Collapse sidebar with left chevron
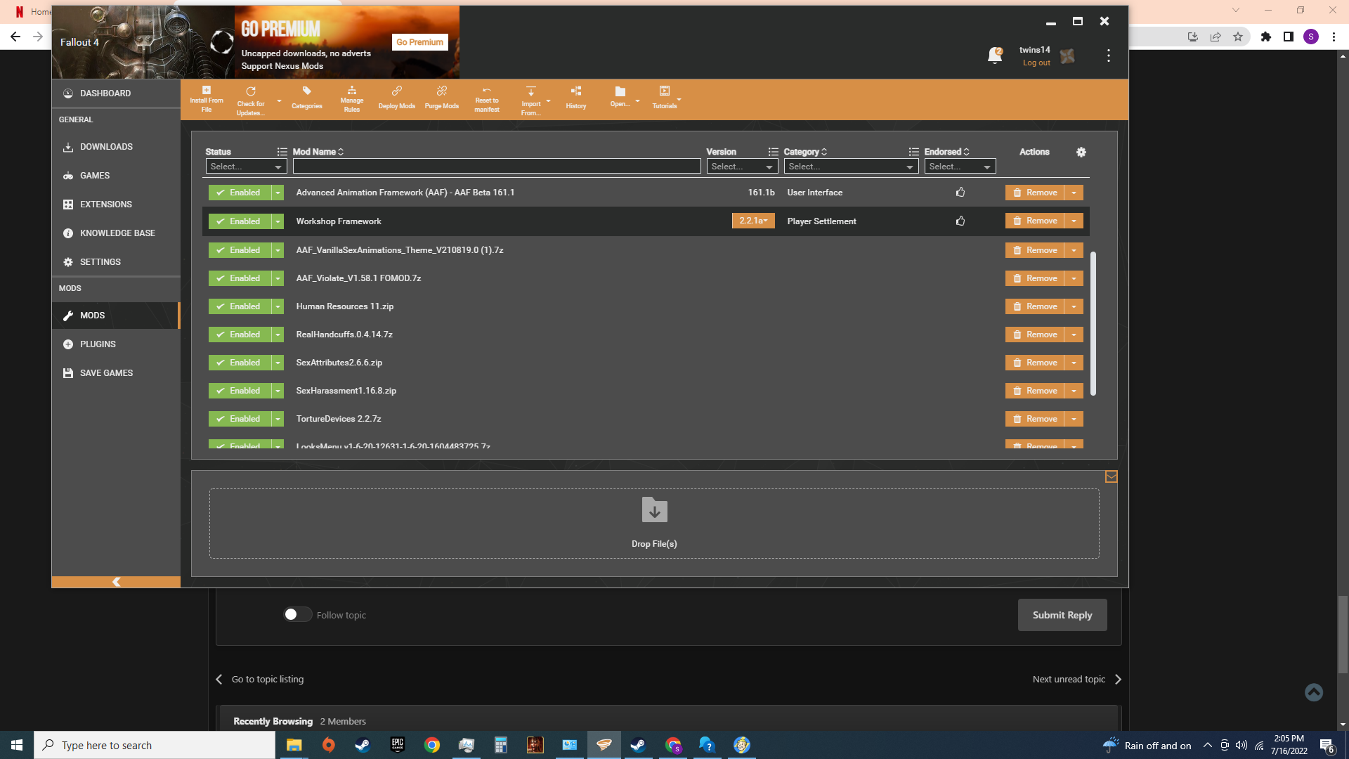The width and height of the screenshot is (1349, 759). click(116, 582)
